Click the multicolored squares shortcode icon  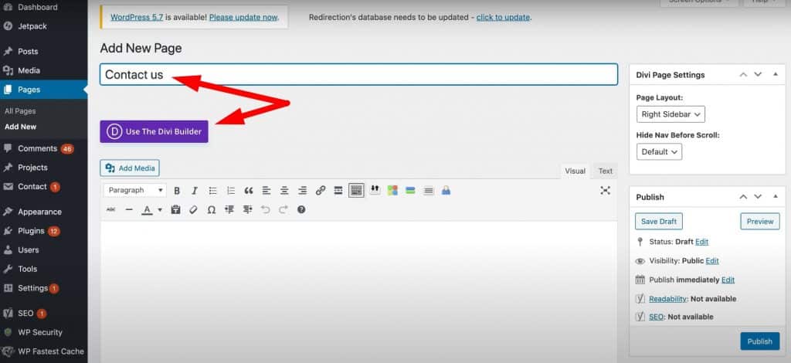pyautogui.click(x=392, y=190)
